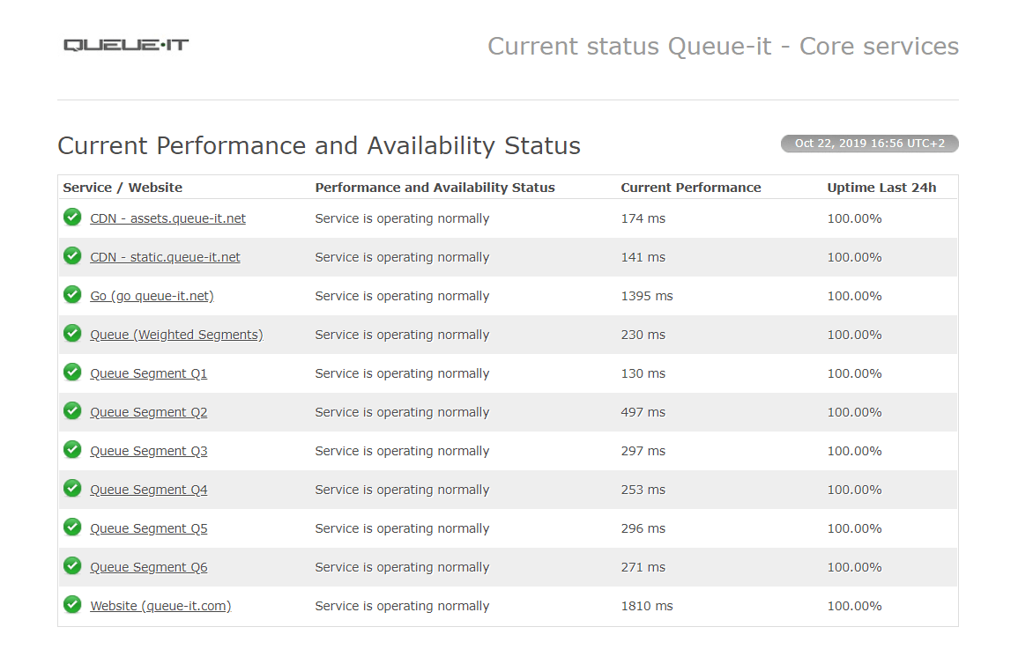Open the CDN - assets.queue-it.net link
Viewport: 1033px width, 664px height.
click(168, 218)
